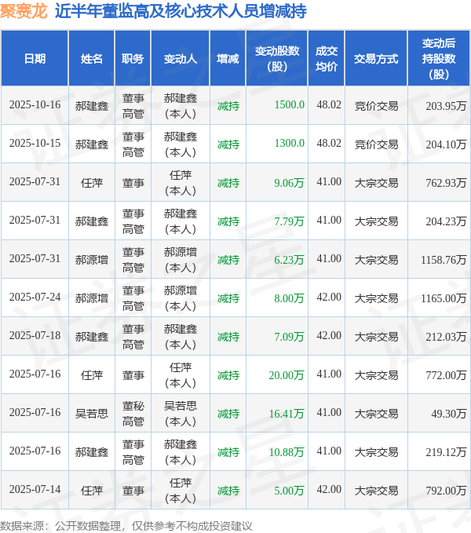
Task: Select the date cell 2025-07-18
Action: pyautogui.click(x=35, y=335)
